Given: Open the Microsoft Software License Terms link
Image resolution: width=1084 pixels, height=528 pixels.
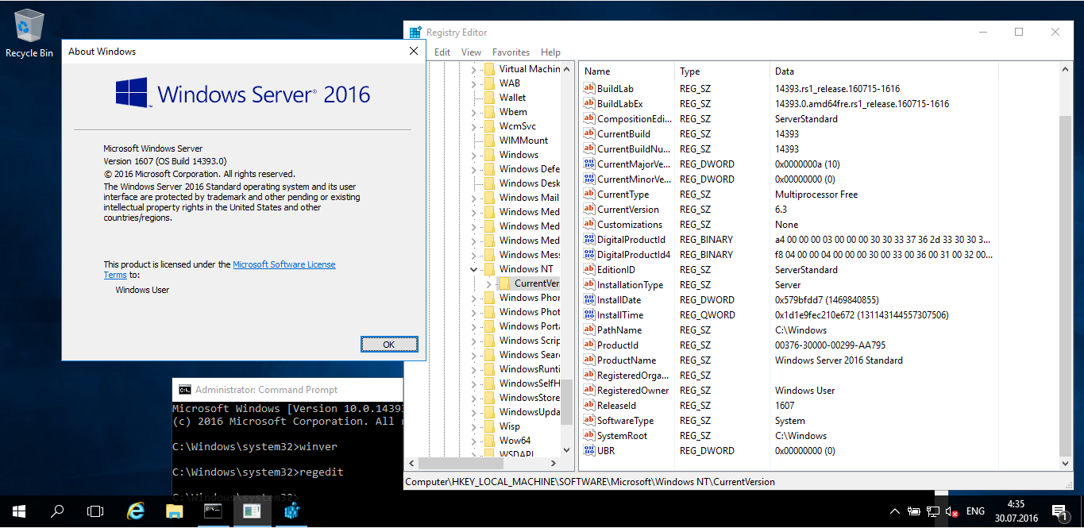Looking at the screenshot, I should tap(284, 264).
